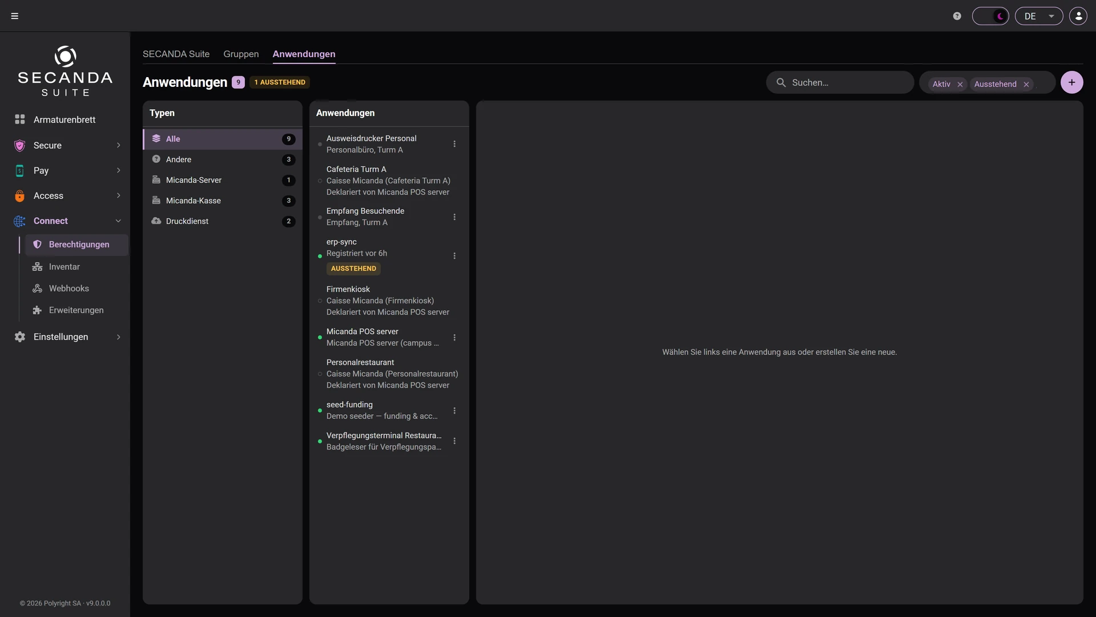Open the DE language dropdown

(1039, 16)
